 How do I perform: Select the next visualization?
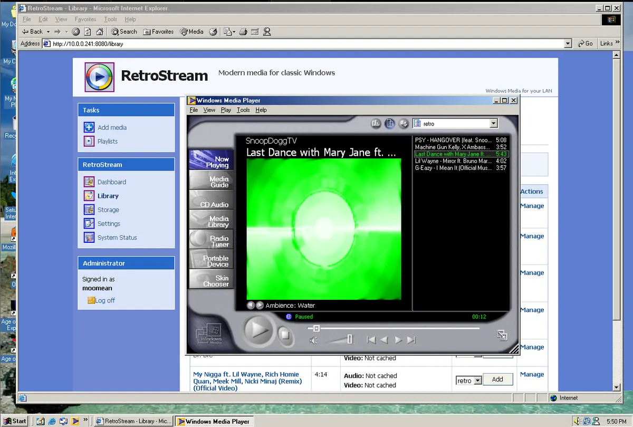tap(260, 305)
